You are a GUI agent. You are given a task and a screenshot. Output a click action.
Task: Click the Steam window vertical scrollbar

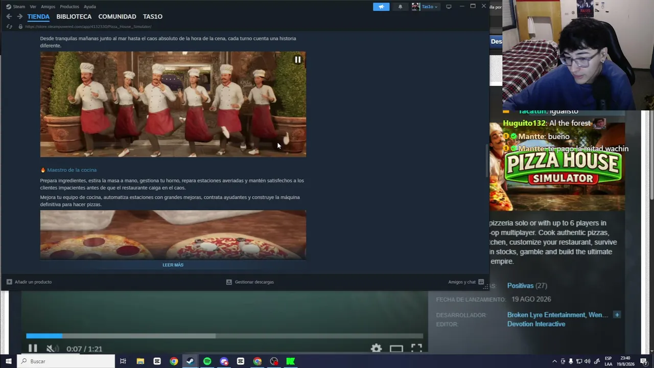click(x=487, y=160)
